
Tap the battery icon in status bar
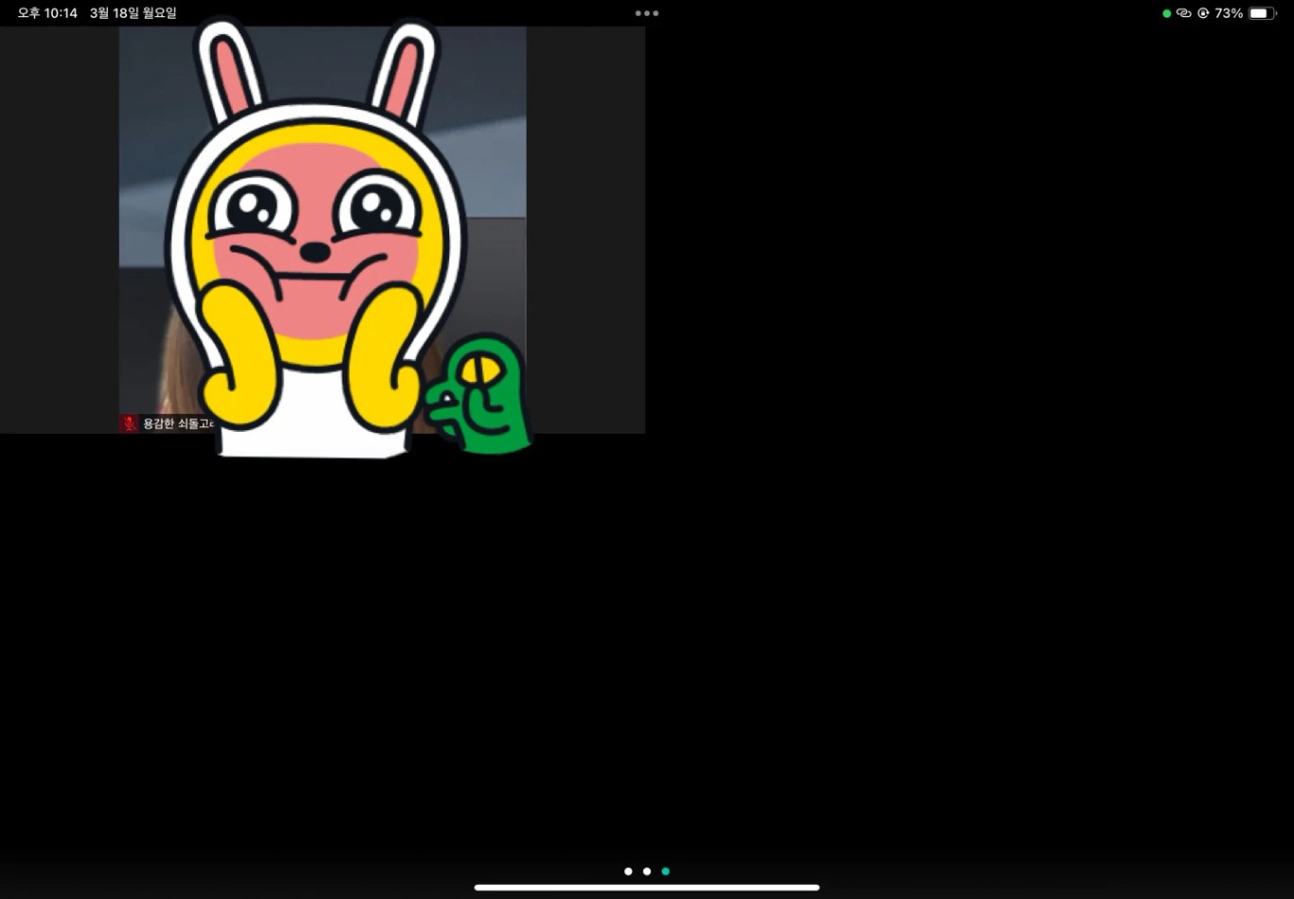click(1263, 13)
